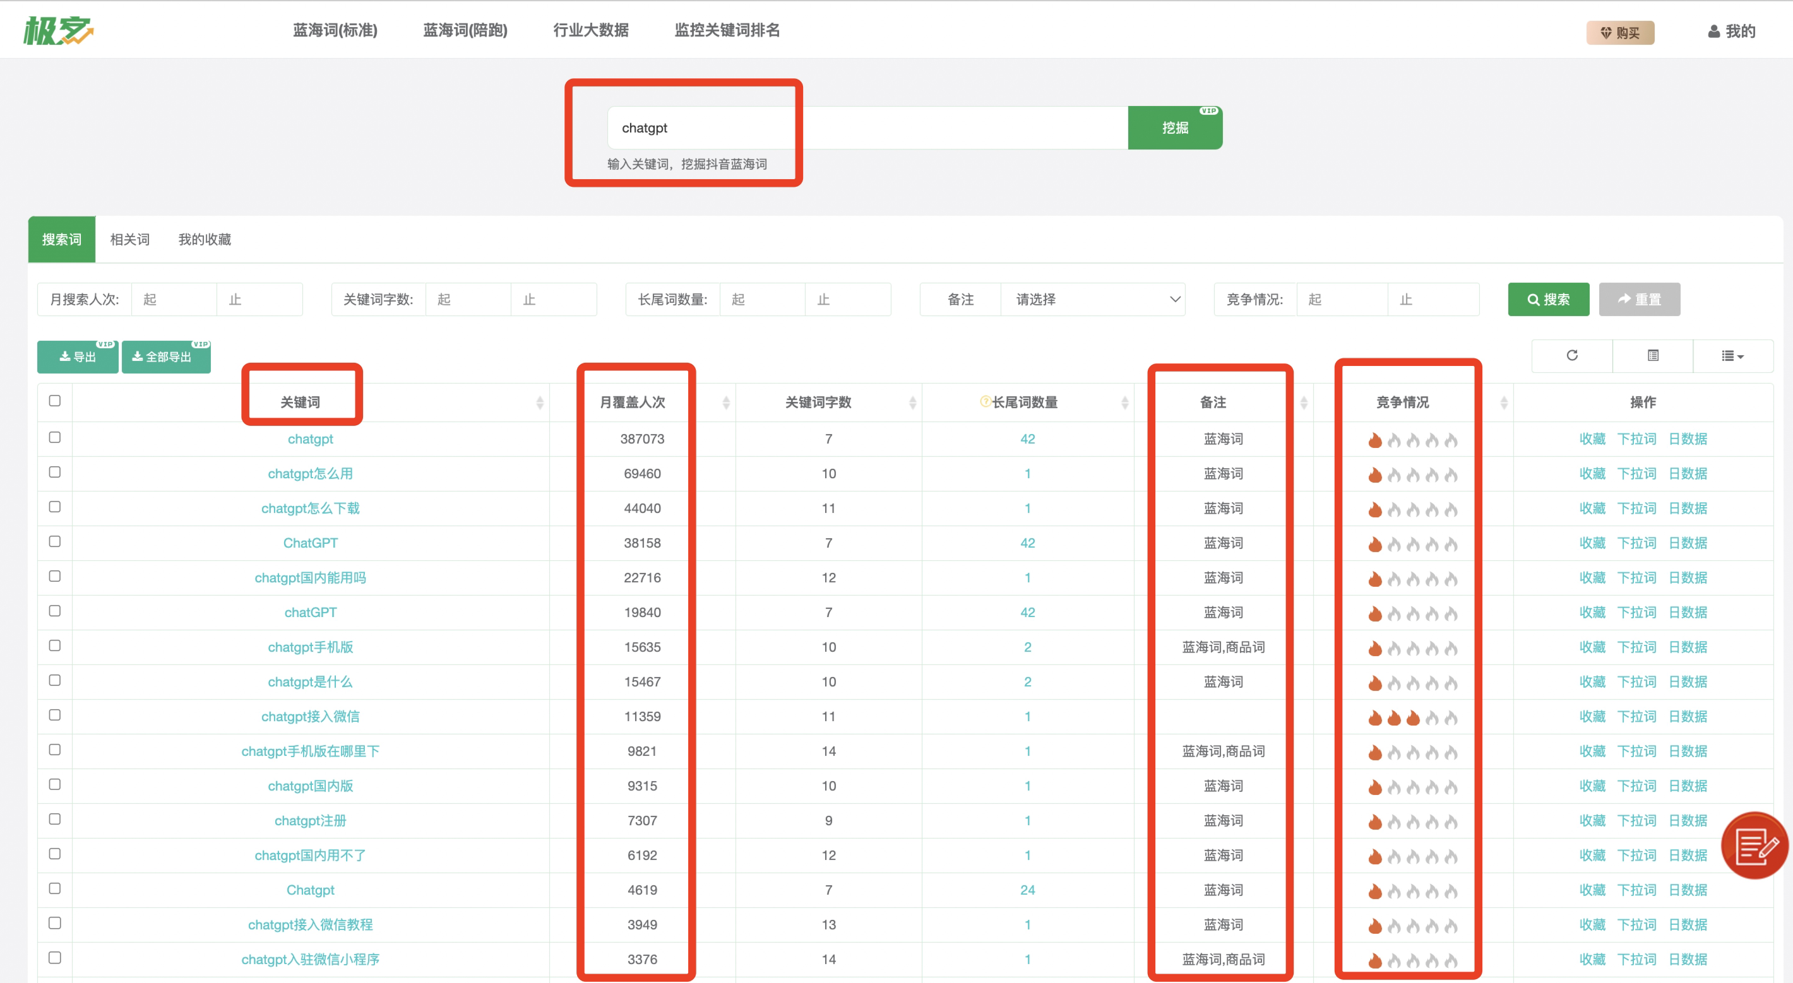Click the 导出 download button
This screenshot has height=983, width=1793.
[x=77, y=356]
